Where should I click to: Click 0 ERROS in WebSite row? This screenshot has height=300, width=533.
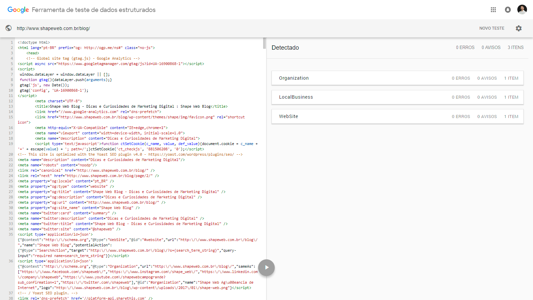tap(461, 116)
